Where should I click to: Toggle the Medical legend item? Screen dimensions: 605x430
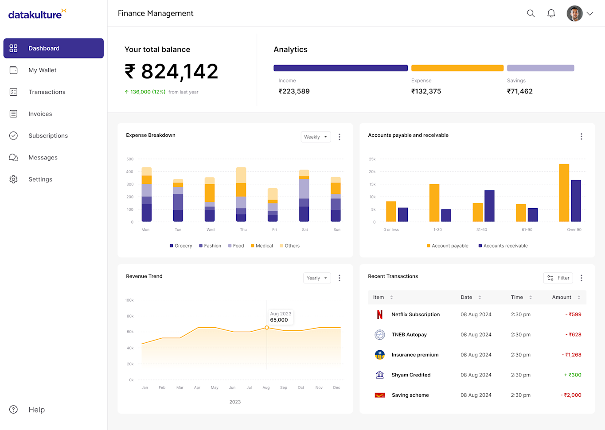(x=262, y=245)
